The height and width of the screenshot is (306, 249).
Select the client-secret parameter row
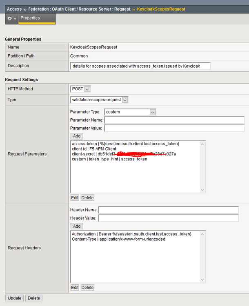pos(124,154)
